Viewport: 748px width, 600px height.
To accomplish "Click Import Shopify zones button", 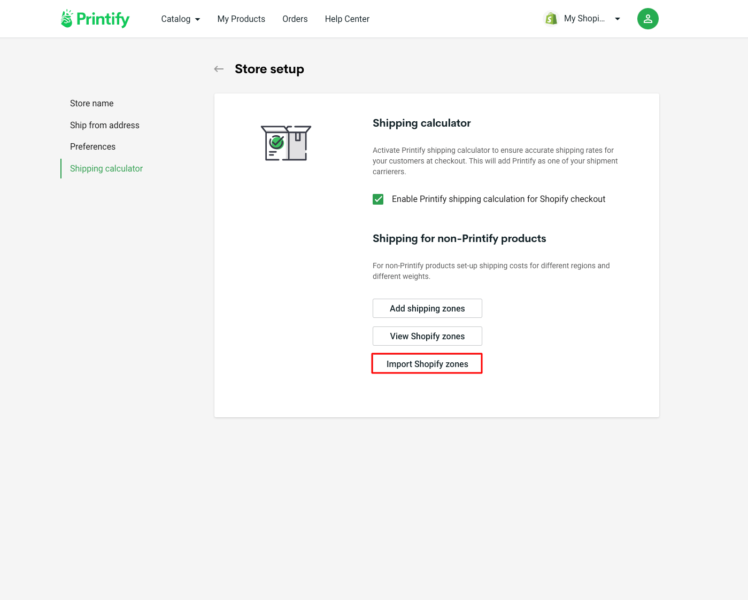I will pyautogui.click(x=427, y=364).
